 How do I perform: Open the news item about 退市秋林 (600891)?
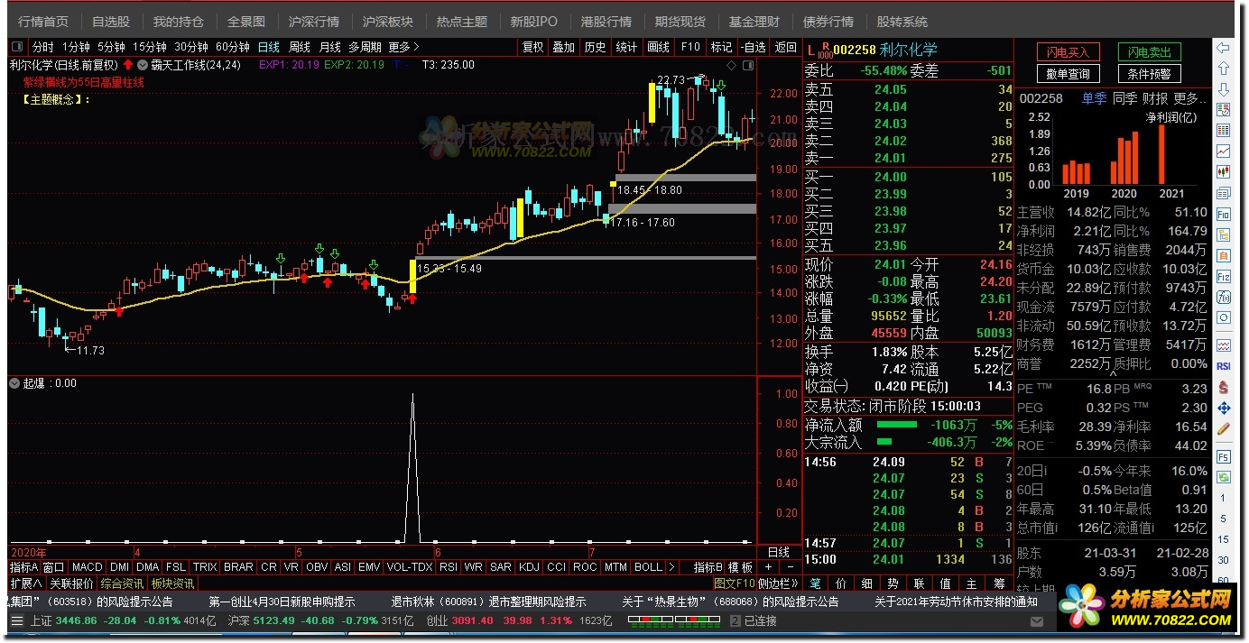488,602
